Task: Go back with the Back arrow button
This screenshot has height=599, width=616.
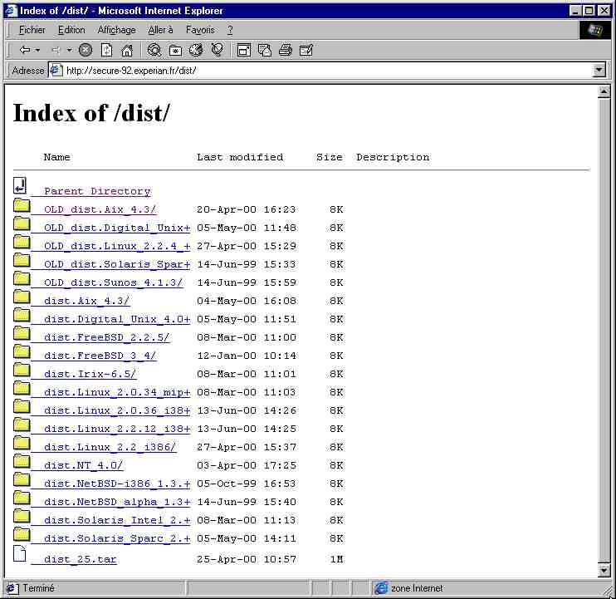Action: 25,50
